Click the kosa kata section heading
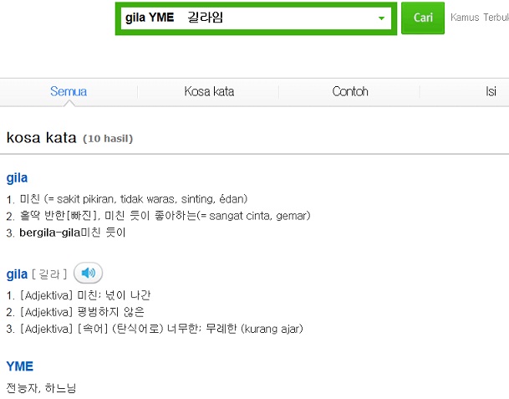Image resolution: width=509 pixels, height=399 pixels. [x=42, y=138]
